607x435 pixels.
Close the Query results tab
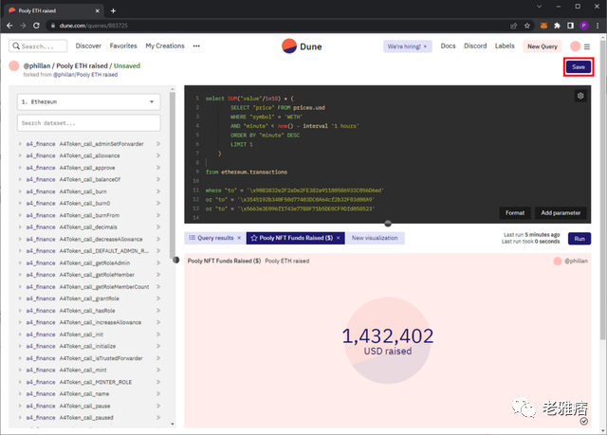click(x=239, y=238)
